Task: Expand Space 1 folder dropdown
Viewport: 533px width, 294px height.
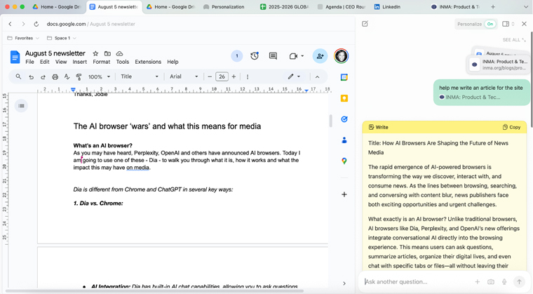Action: [x=61, y=38]
